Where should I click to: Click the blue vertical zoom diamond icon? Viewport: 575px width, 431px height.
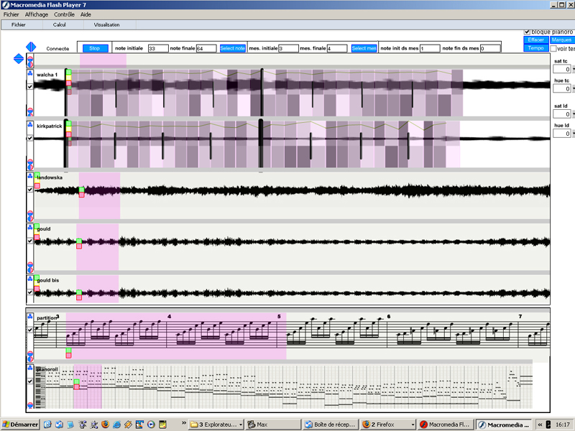click(x=19, y=59)
